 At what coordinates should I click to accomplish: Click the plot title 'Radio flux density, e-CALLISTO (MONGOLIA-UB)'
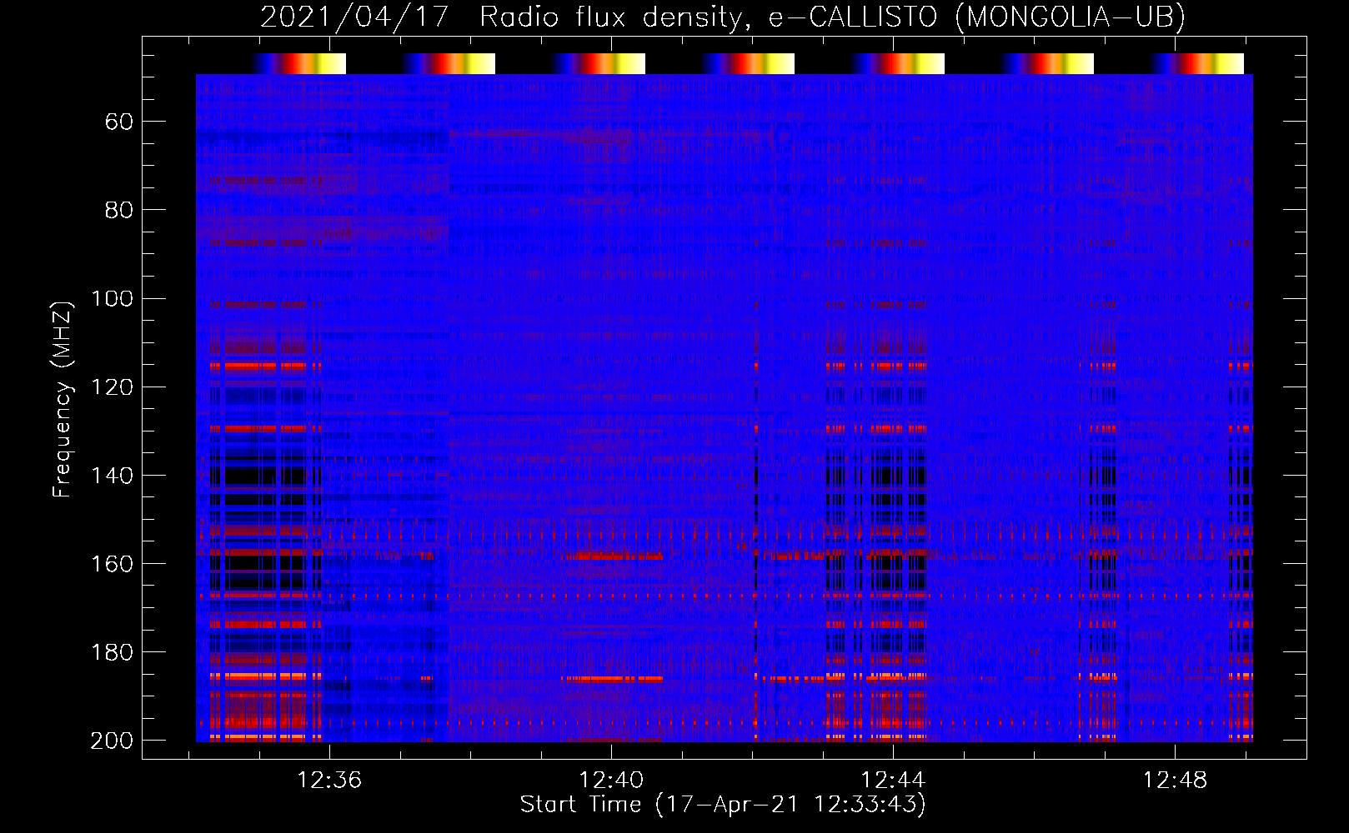click(832, 17)
